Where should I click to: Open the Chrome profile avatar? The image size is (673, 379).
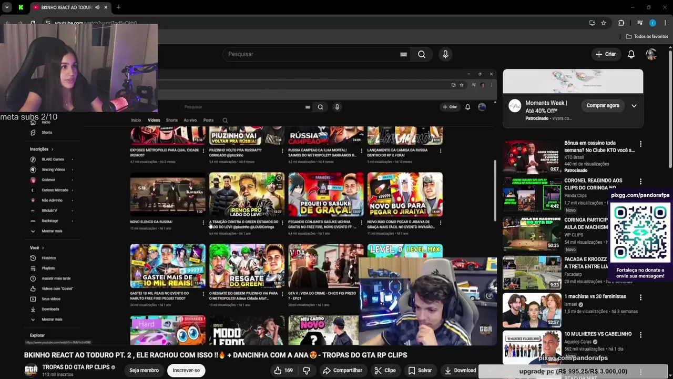652,23
